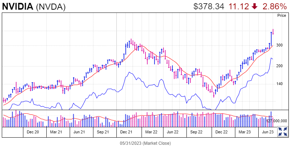The image size is (291, 148).
Task: Click the expand chart fullscreen icon
Action: click(x=282, y=131)
